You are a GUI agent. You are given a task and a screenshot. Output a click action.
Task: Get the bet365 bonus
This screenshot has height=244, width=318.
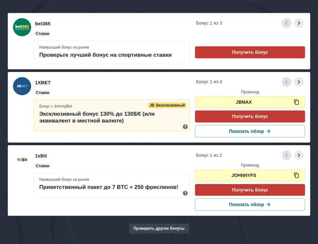point(250,52)
